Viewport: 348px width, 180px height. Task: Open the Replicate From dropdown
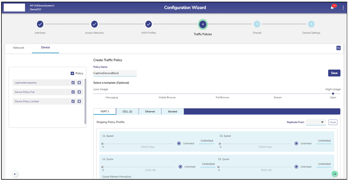coord(316,122)
